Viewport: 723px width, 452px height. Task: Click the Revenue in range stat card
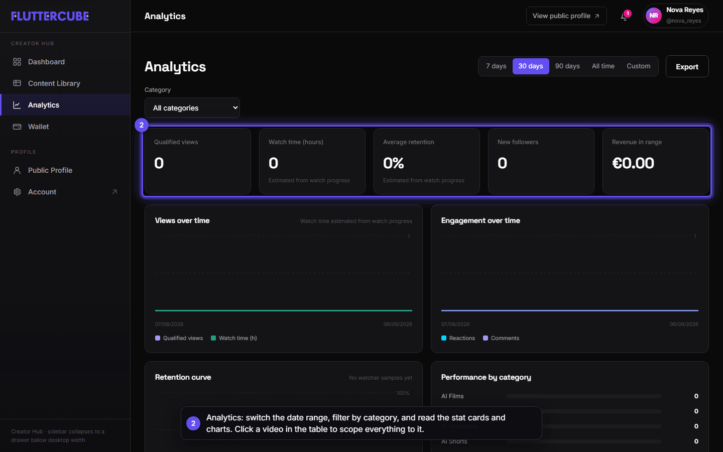coord(656,161)
